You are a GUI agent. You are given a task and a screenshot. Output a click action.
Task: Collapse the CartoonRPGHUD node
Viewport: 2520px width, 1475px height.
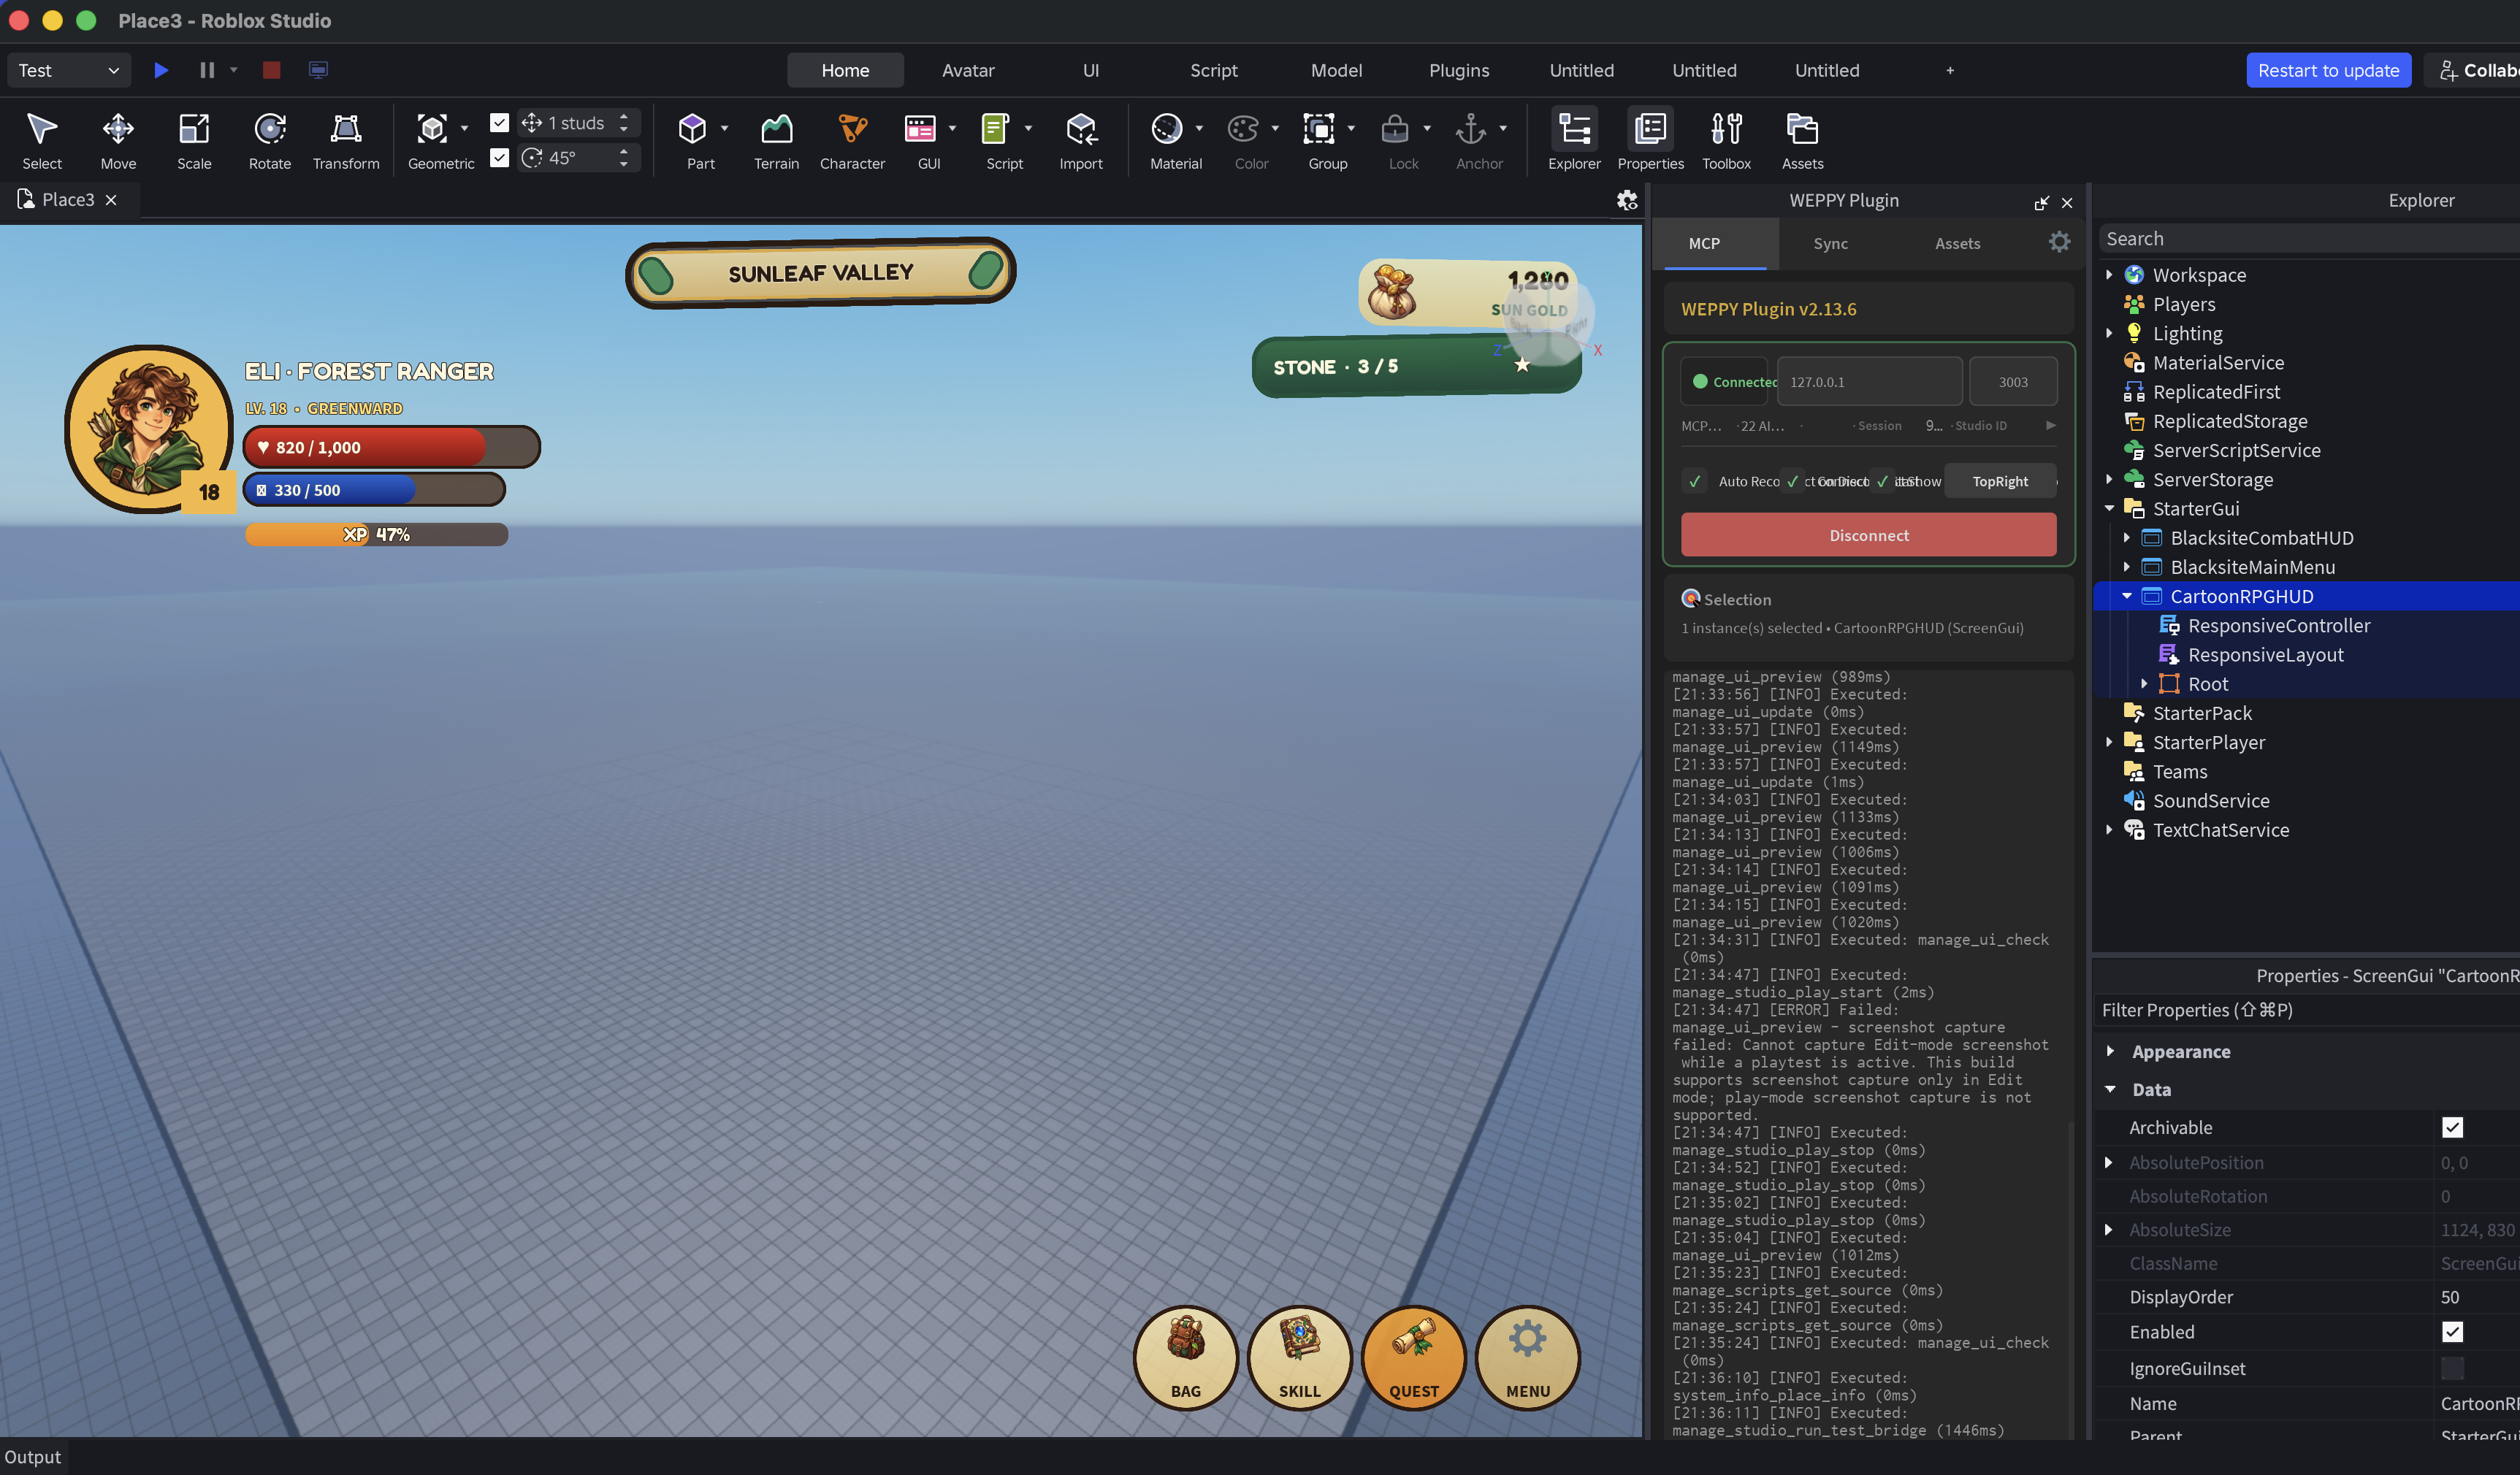(x=2126, y=596)
